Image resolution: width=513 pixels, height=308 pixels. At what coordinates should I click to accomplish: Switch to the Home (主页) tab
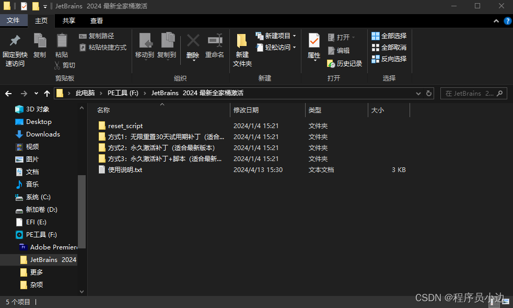pyautogui.click(x=41, y=20)
